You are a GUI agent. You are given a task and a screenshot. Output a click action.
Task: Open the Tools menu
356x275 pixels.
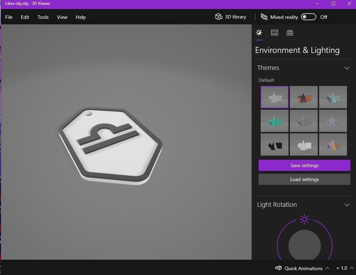[43, 17]
